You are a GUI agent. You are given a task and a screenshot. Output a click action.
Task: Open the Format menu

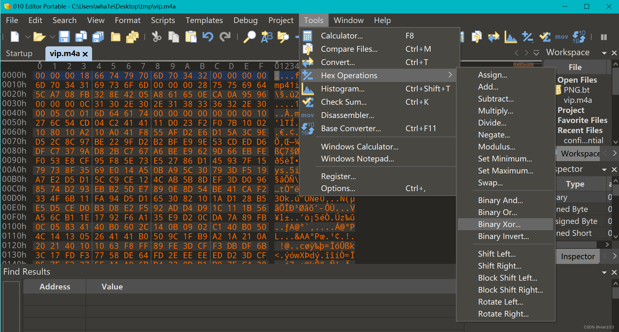(x=127, y=20)
